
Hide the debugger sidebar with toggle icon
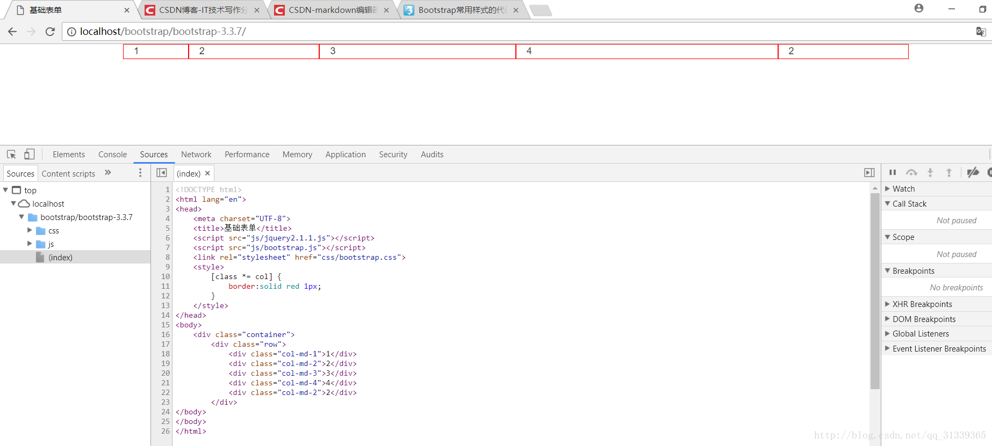(x=869, y=173)
